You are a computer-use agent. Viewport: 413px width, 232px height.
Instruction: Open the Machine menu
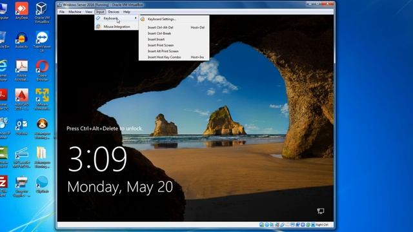[x=75, y=12]
